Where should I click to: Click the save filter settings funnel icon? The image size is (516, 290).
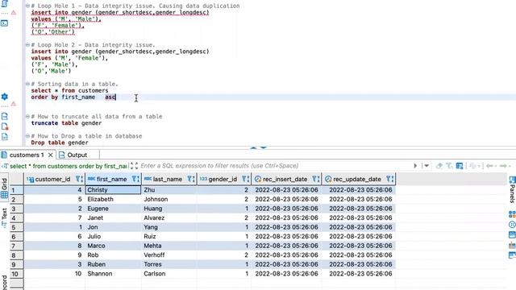pos(450,166)
